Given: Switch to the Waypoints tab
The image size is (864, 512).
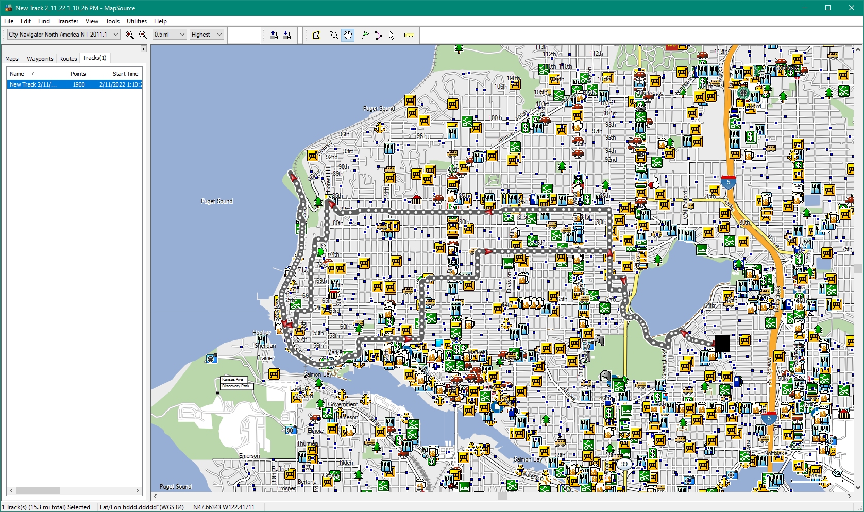Looking at the screenshot, I should tap(40, 59).
